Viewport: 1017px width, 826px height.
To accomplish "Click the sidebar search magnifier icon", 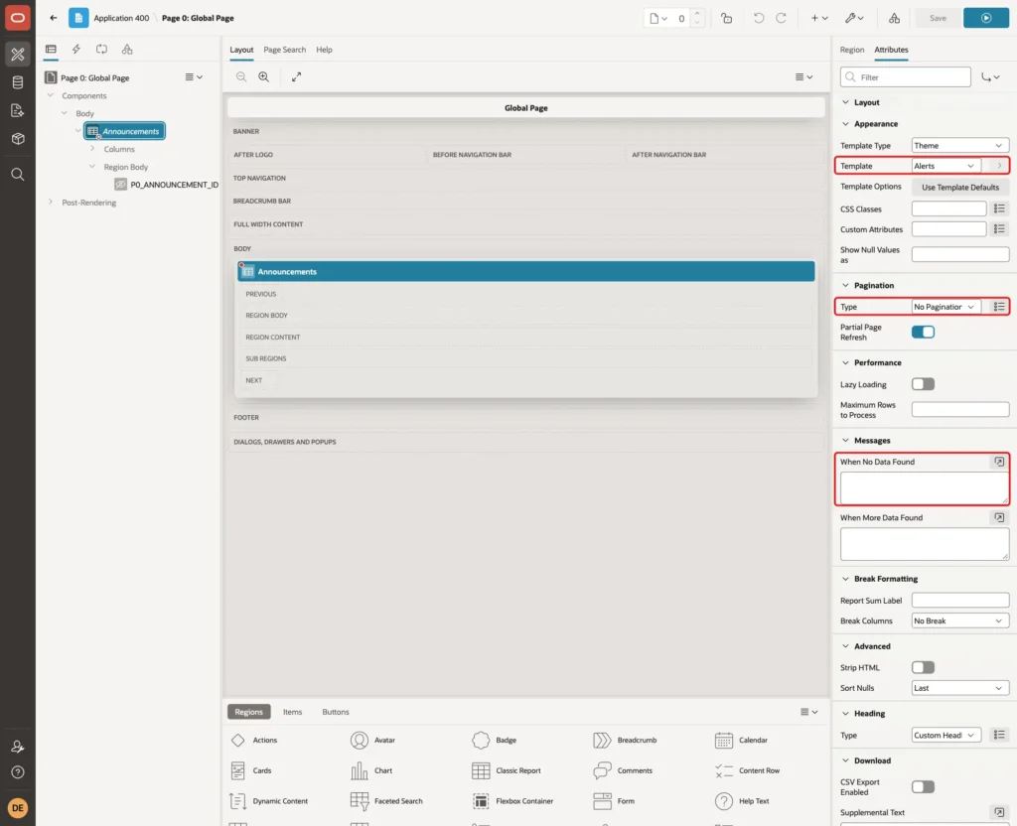I will click(18, 175).
